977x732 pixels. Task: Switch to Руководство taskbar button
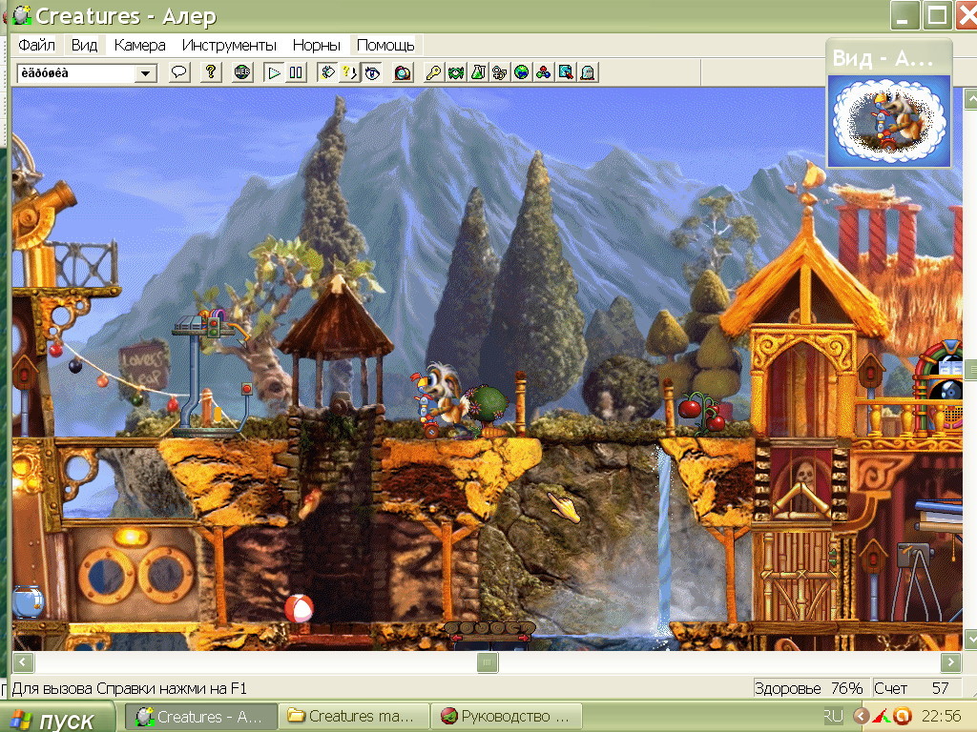(x=507, y=717)
